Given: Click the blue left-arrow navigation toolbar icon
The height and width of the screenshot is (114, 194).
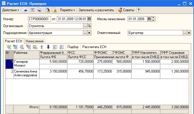Looking at the screenshot, I should pos(25,10).
